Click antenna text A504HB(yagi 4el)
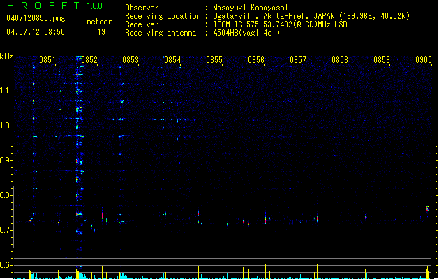 click(246, 33)
